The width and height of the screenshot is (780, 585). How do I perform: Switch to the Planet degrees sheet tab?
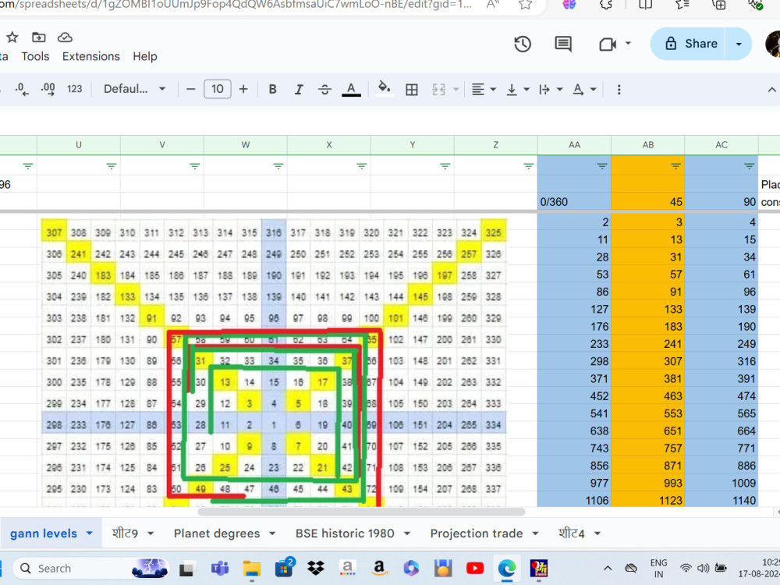(217, 534)
